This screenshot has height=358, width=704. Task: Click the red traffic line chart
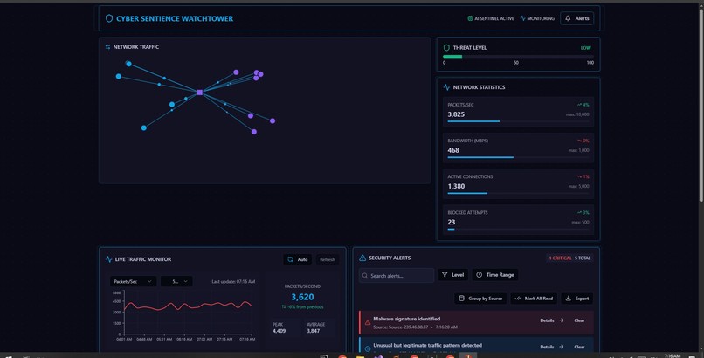(x=188, y=306)
